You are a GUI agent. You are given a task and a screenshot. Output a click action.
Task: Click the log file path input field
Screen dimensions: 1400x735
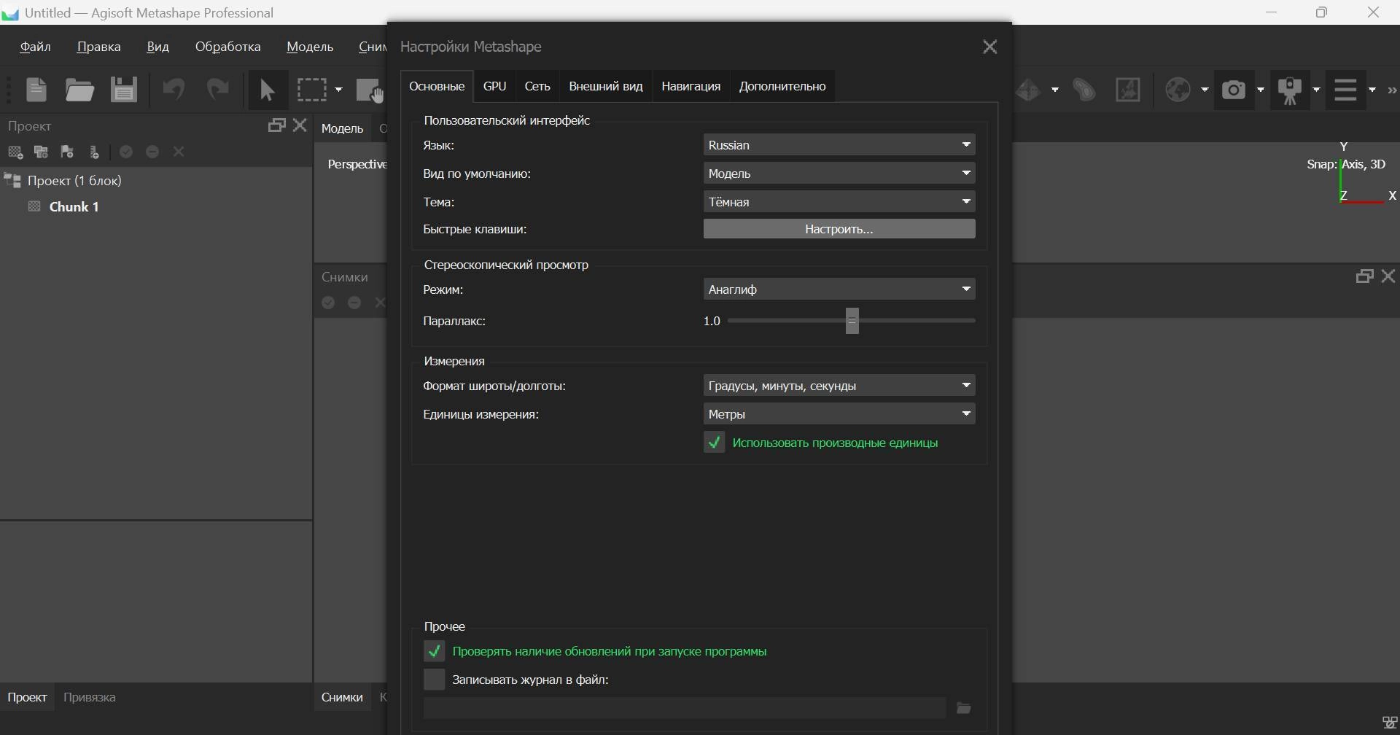tap(684, 708)
